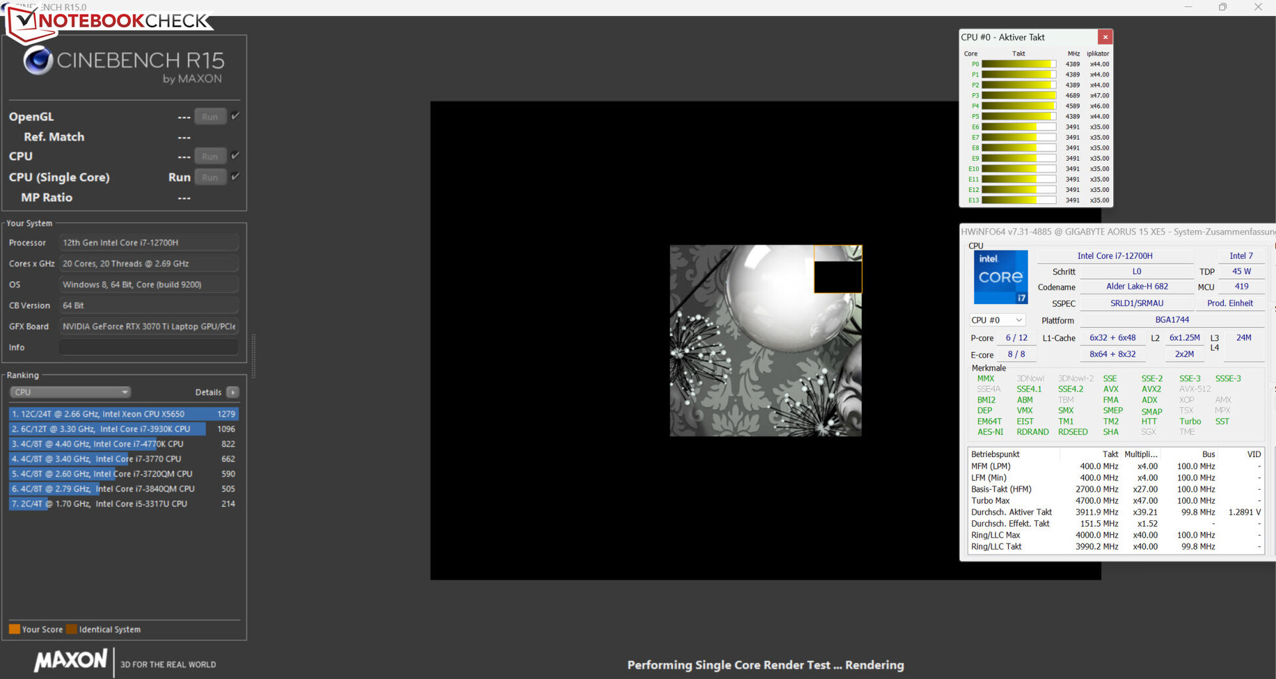This screenshot has width=1276, height=679.
Task: Click the Intel 7 process cell
Action: coord(1241,256)
